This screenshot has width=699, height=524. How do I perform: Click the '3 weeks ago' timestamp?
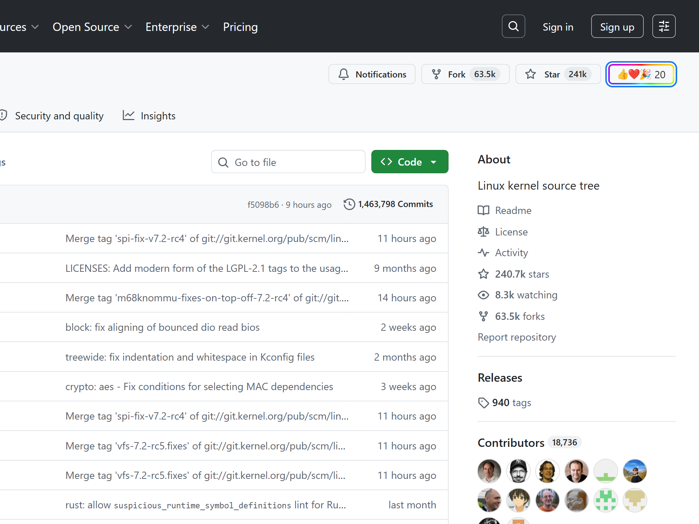[x=408, y=386]
